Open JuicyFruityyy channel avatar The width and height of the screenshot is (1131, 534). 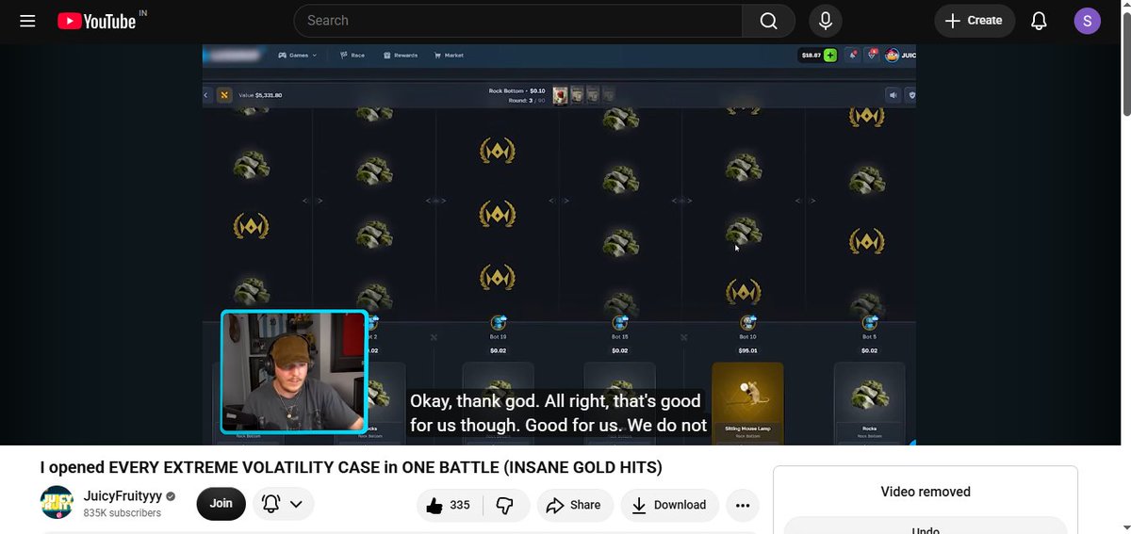point(57,503)
